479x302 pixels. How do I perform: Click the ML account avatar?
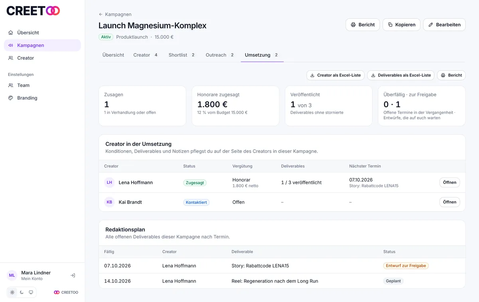12,275
